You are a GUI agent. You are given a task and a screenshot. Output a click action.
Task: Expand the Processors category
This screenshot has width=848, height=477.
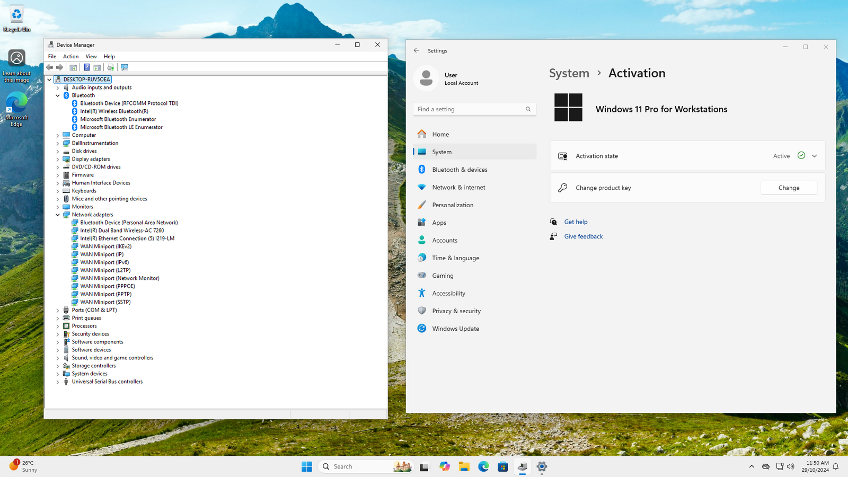[58, 326]
